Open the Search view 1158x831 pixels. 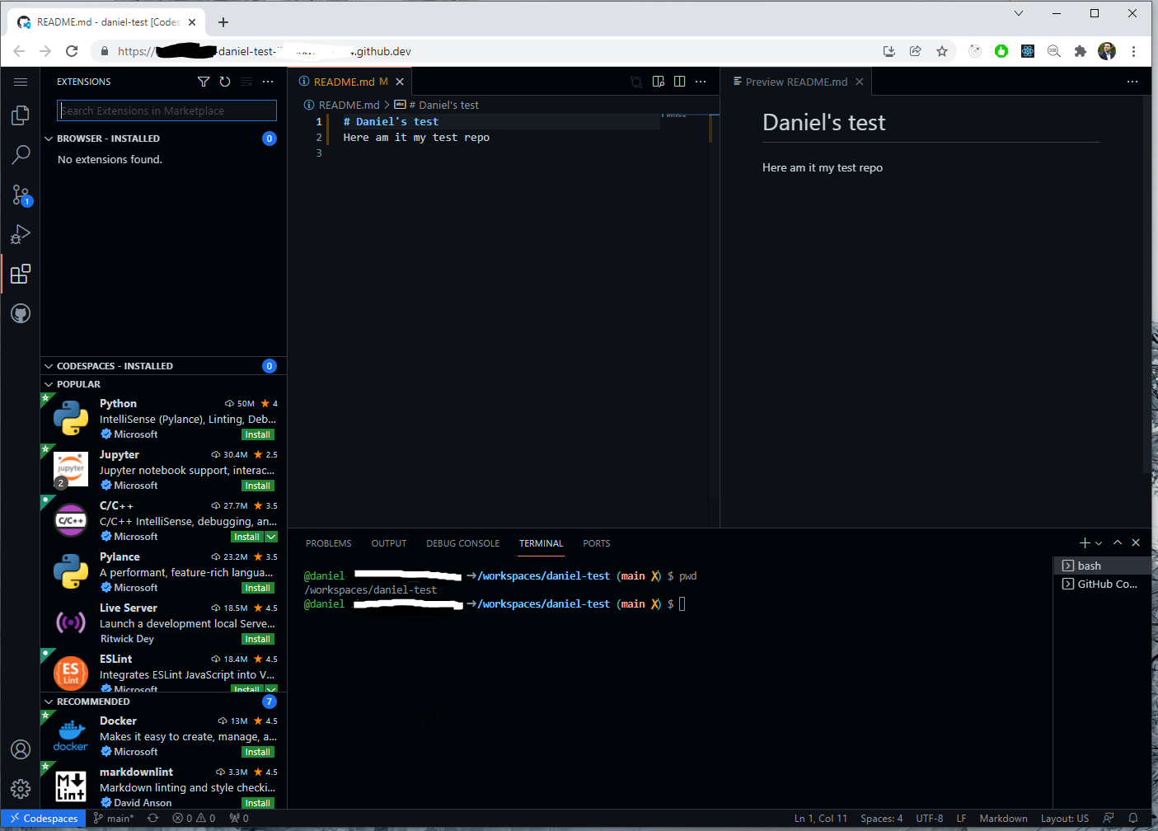20,155
